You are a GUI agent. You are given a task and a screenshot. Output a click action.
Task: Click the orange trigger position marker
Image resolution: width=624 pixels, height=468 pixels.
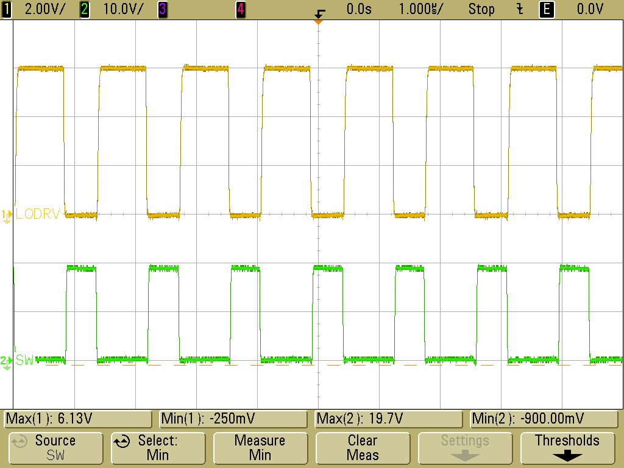point(318,22)
